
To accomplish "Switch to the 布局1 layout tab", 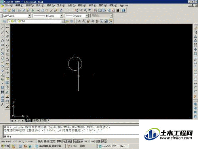I will [36, 120].
